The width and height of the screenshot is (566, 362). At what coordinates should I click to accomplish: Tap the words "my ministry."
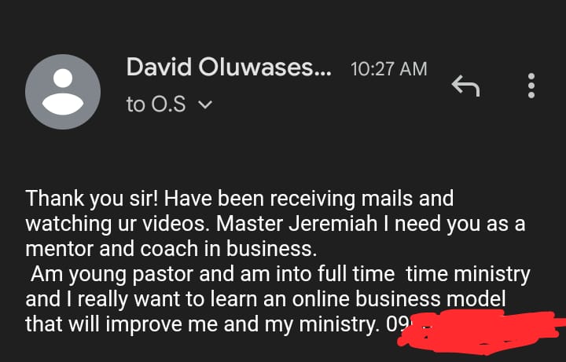point(322,325)
